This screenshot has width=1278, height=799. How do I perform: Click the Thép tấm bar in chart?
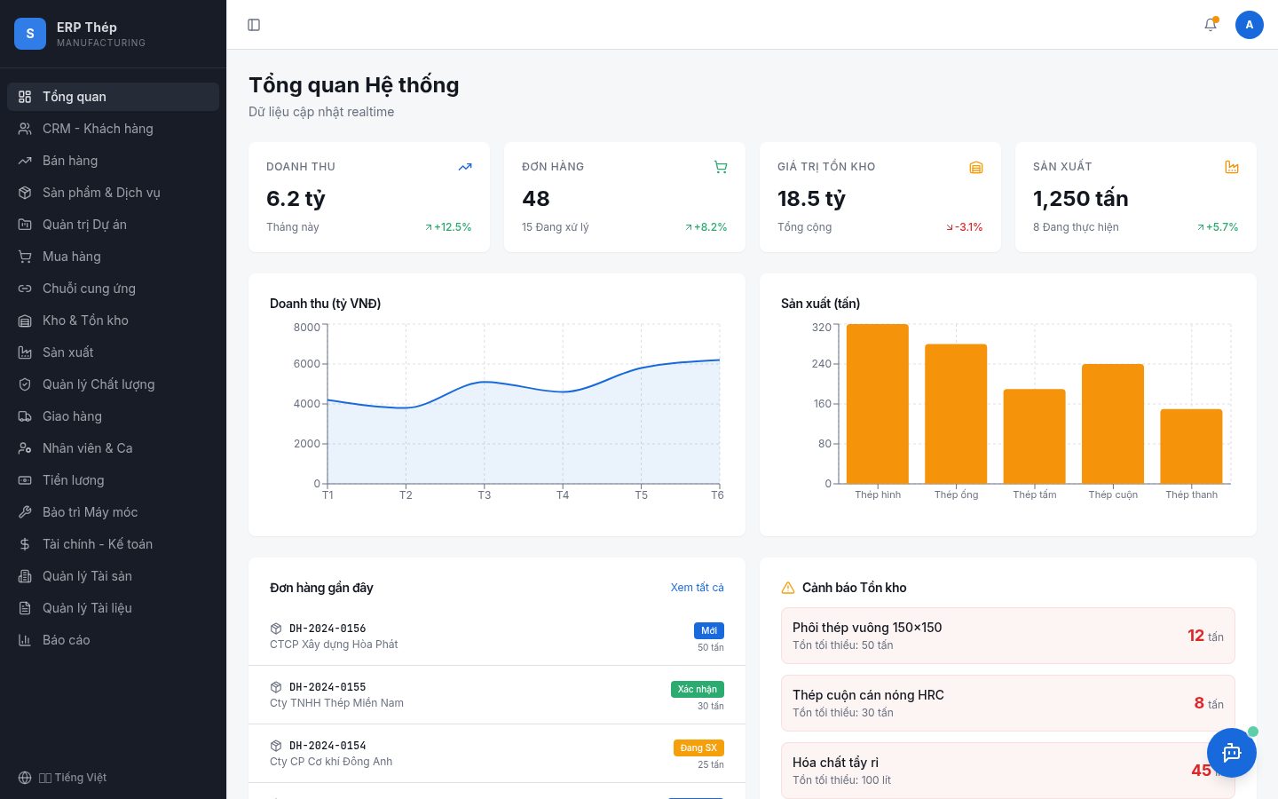tap(1035, 437)
